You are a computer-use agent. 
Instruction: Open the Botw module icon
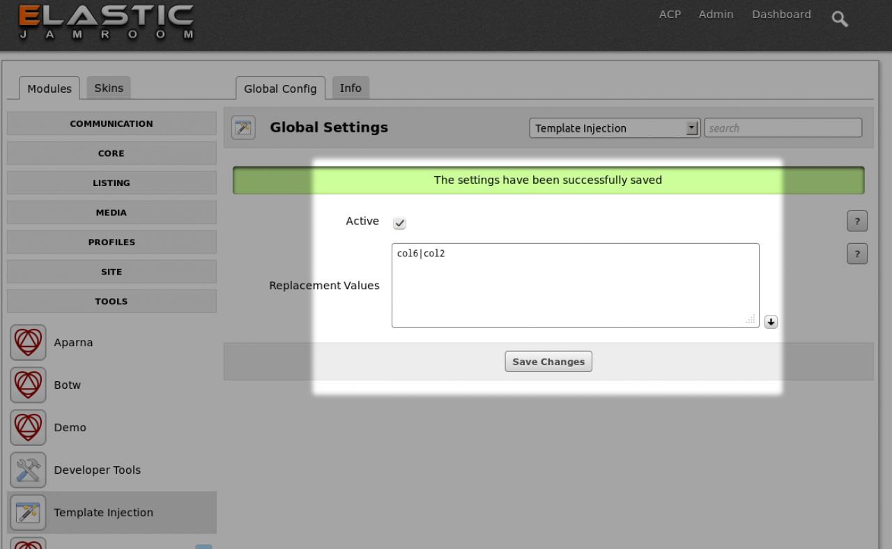28,385
